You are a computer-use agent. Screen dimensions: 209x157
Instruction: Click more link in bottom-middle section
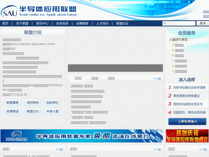point(157,149)
